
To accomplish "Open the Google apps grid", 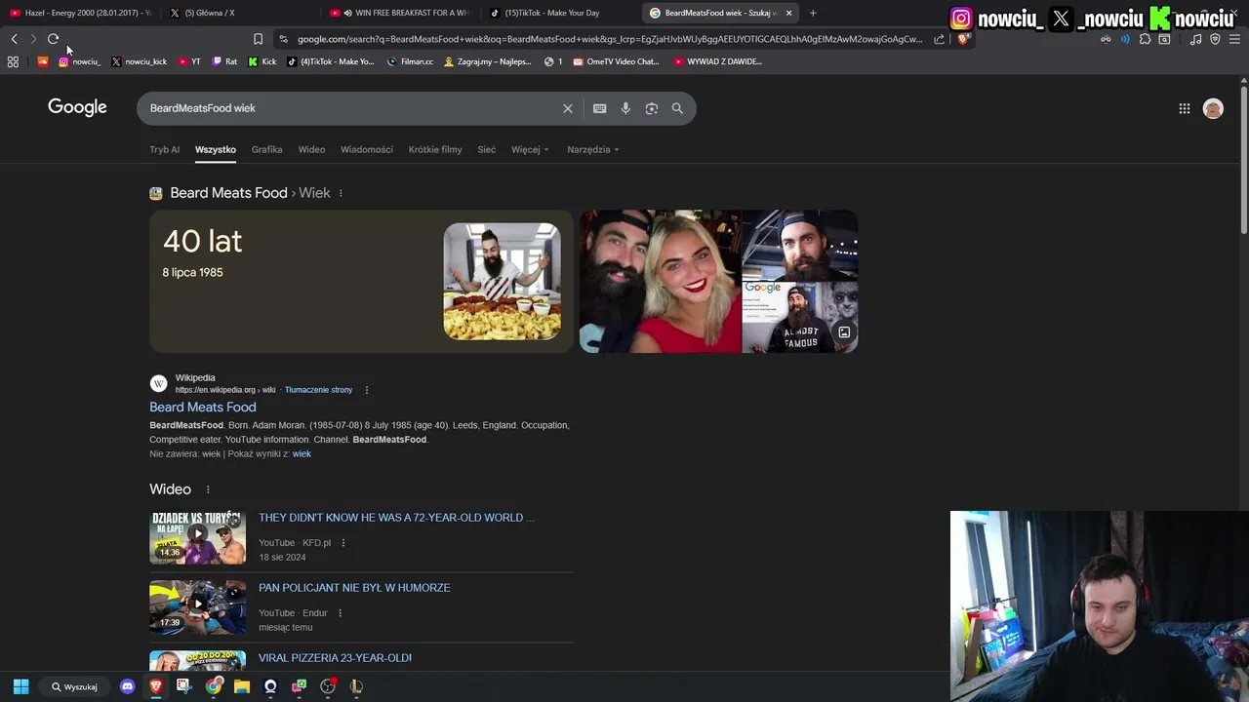I will [x=1184, y=109].
